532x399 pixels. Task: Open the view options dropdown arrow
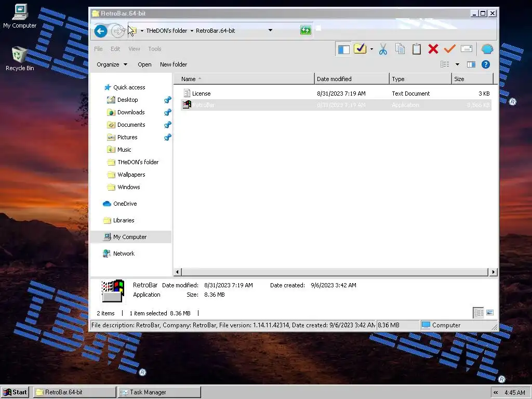457,64
